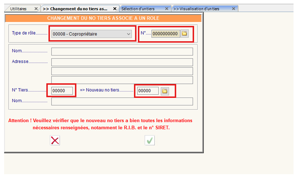Expand the Type de rôle dropdown
Image resolution: width=305 pixels, height=190 pixels.
(129, 34)
